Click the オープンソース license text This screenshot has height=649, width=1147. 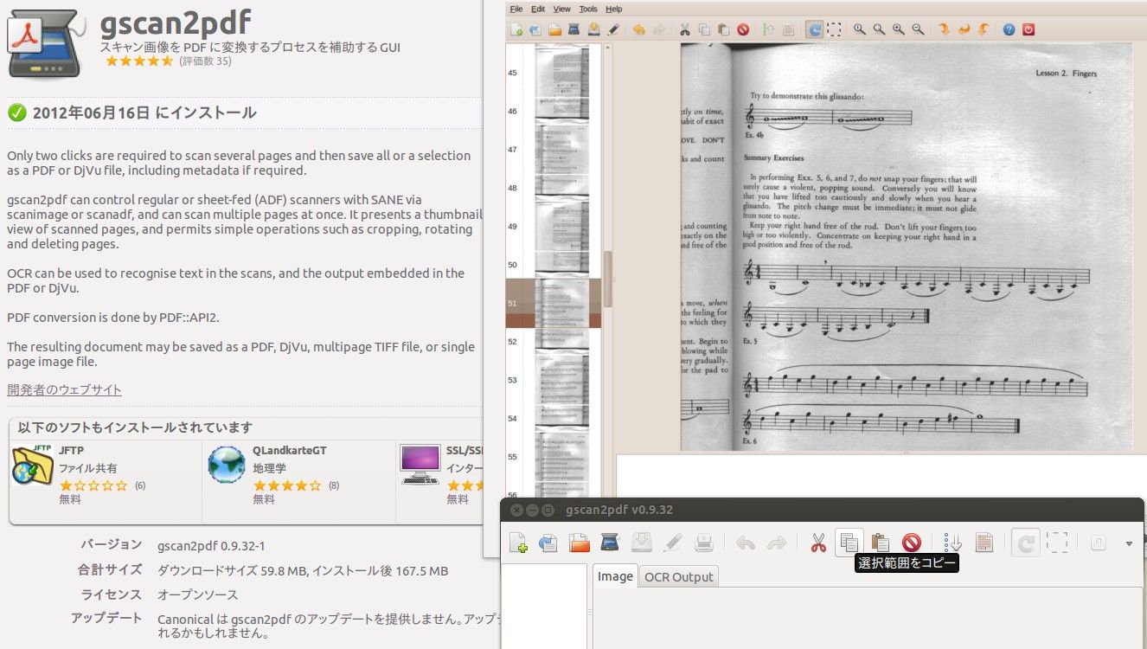[x=197, y=594]
